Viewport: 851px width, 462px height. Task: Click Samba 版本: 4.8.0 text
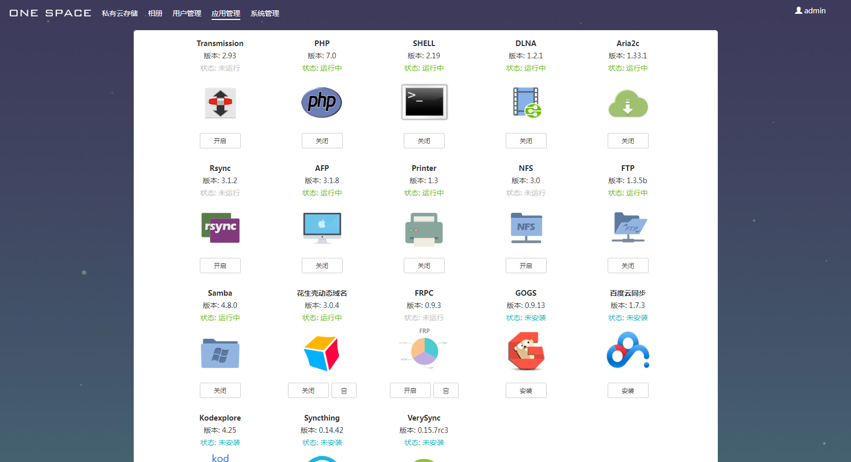tap(220, 305)
